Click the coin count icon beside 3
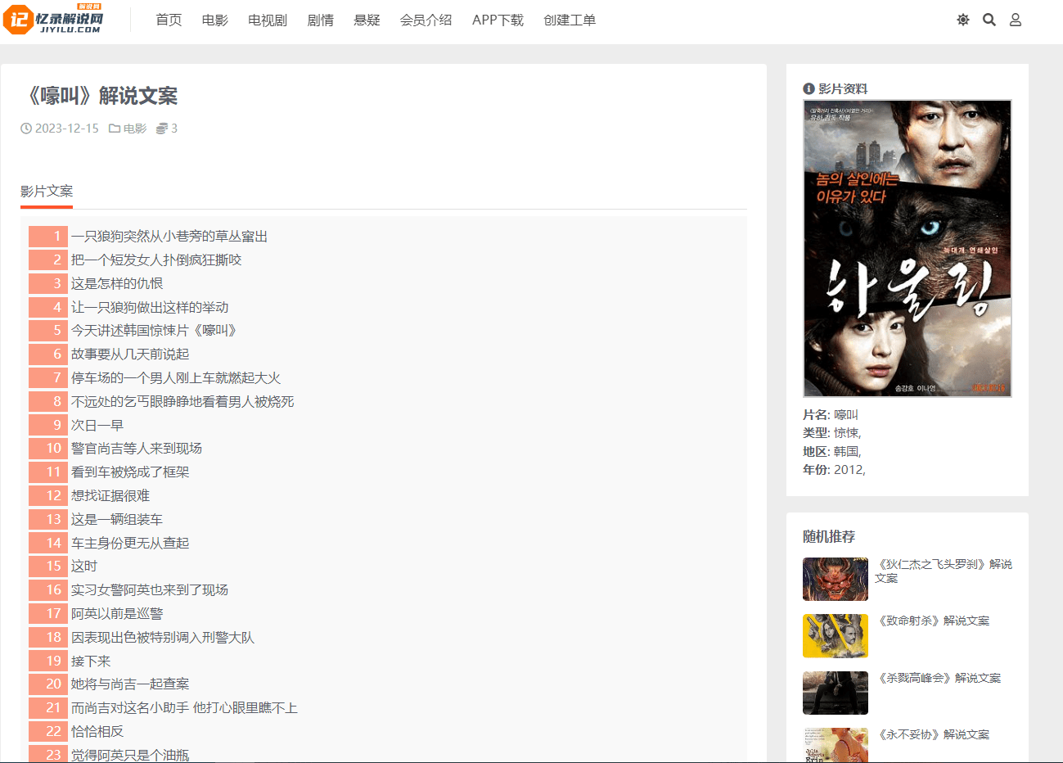Viewport: 1063px width, 763px height. point(162,129)
